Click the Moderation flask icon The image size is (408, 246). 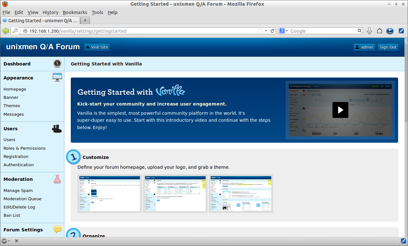[x=57, y=179]
